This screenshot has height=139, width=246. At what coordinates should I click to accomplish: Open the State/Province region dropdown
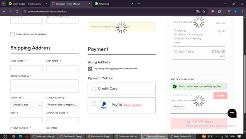coord(62,105)
